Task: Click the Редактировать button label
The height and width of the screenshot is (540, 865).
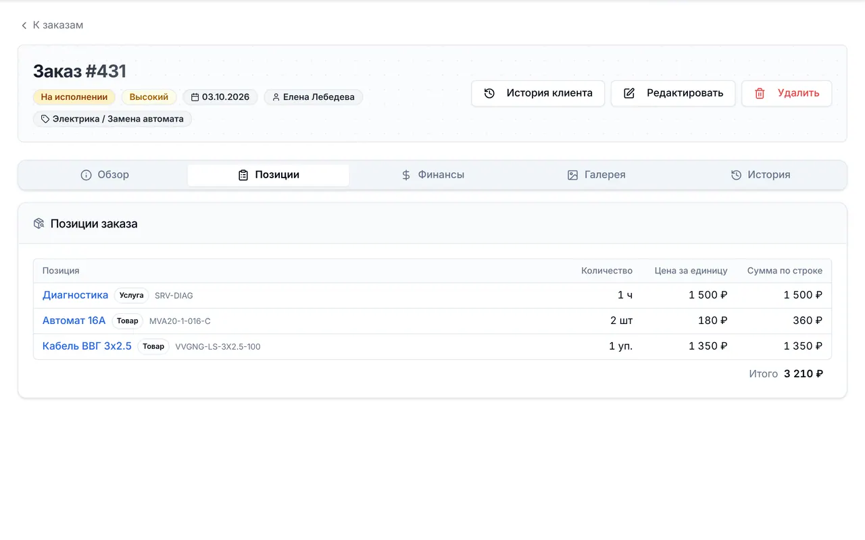Action: tap(685, 93)
